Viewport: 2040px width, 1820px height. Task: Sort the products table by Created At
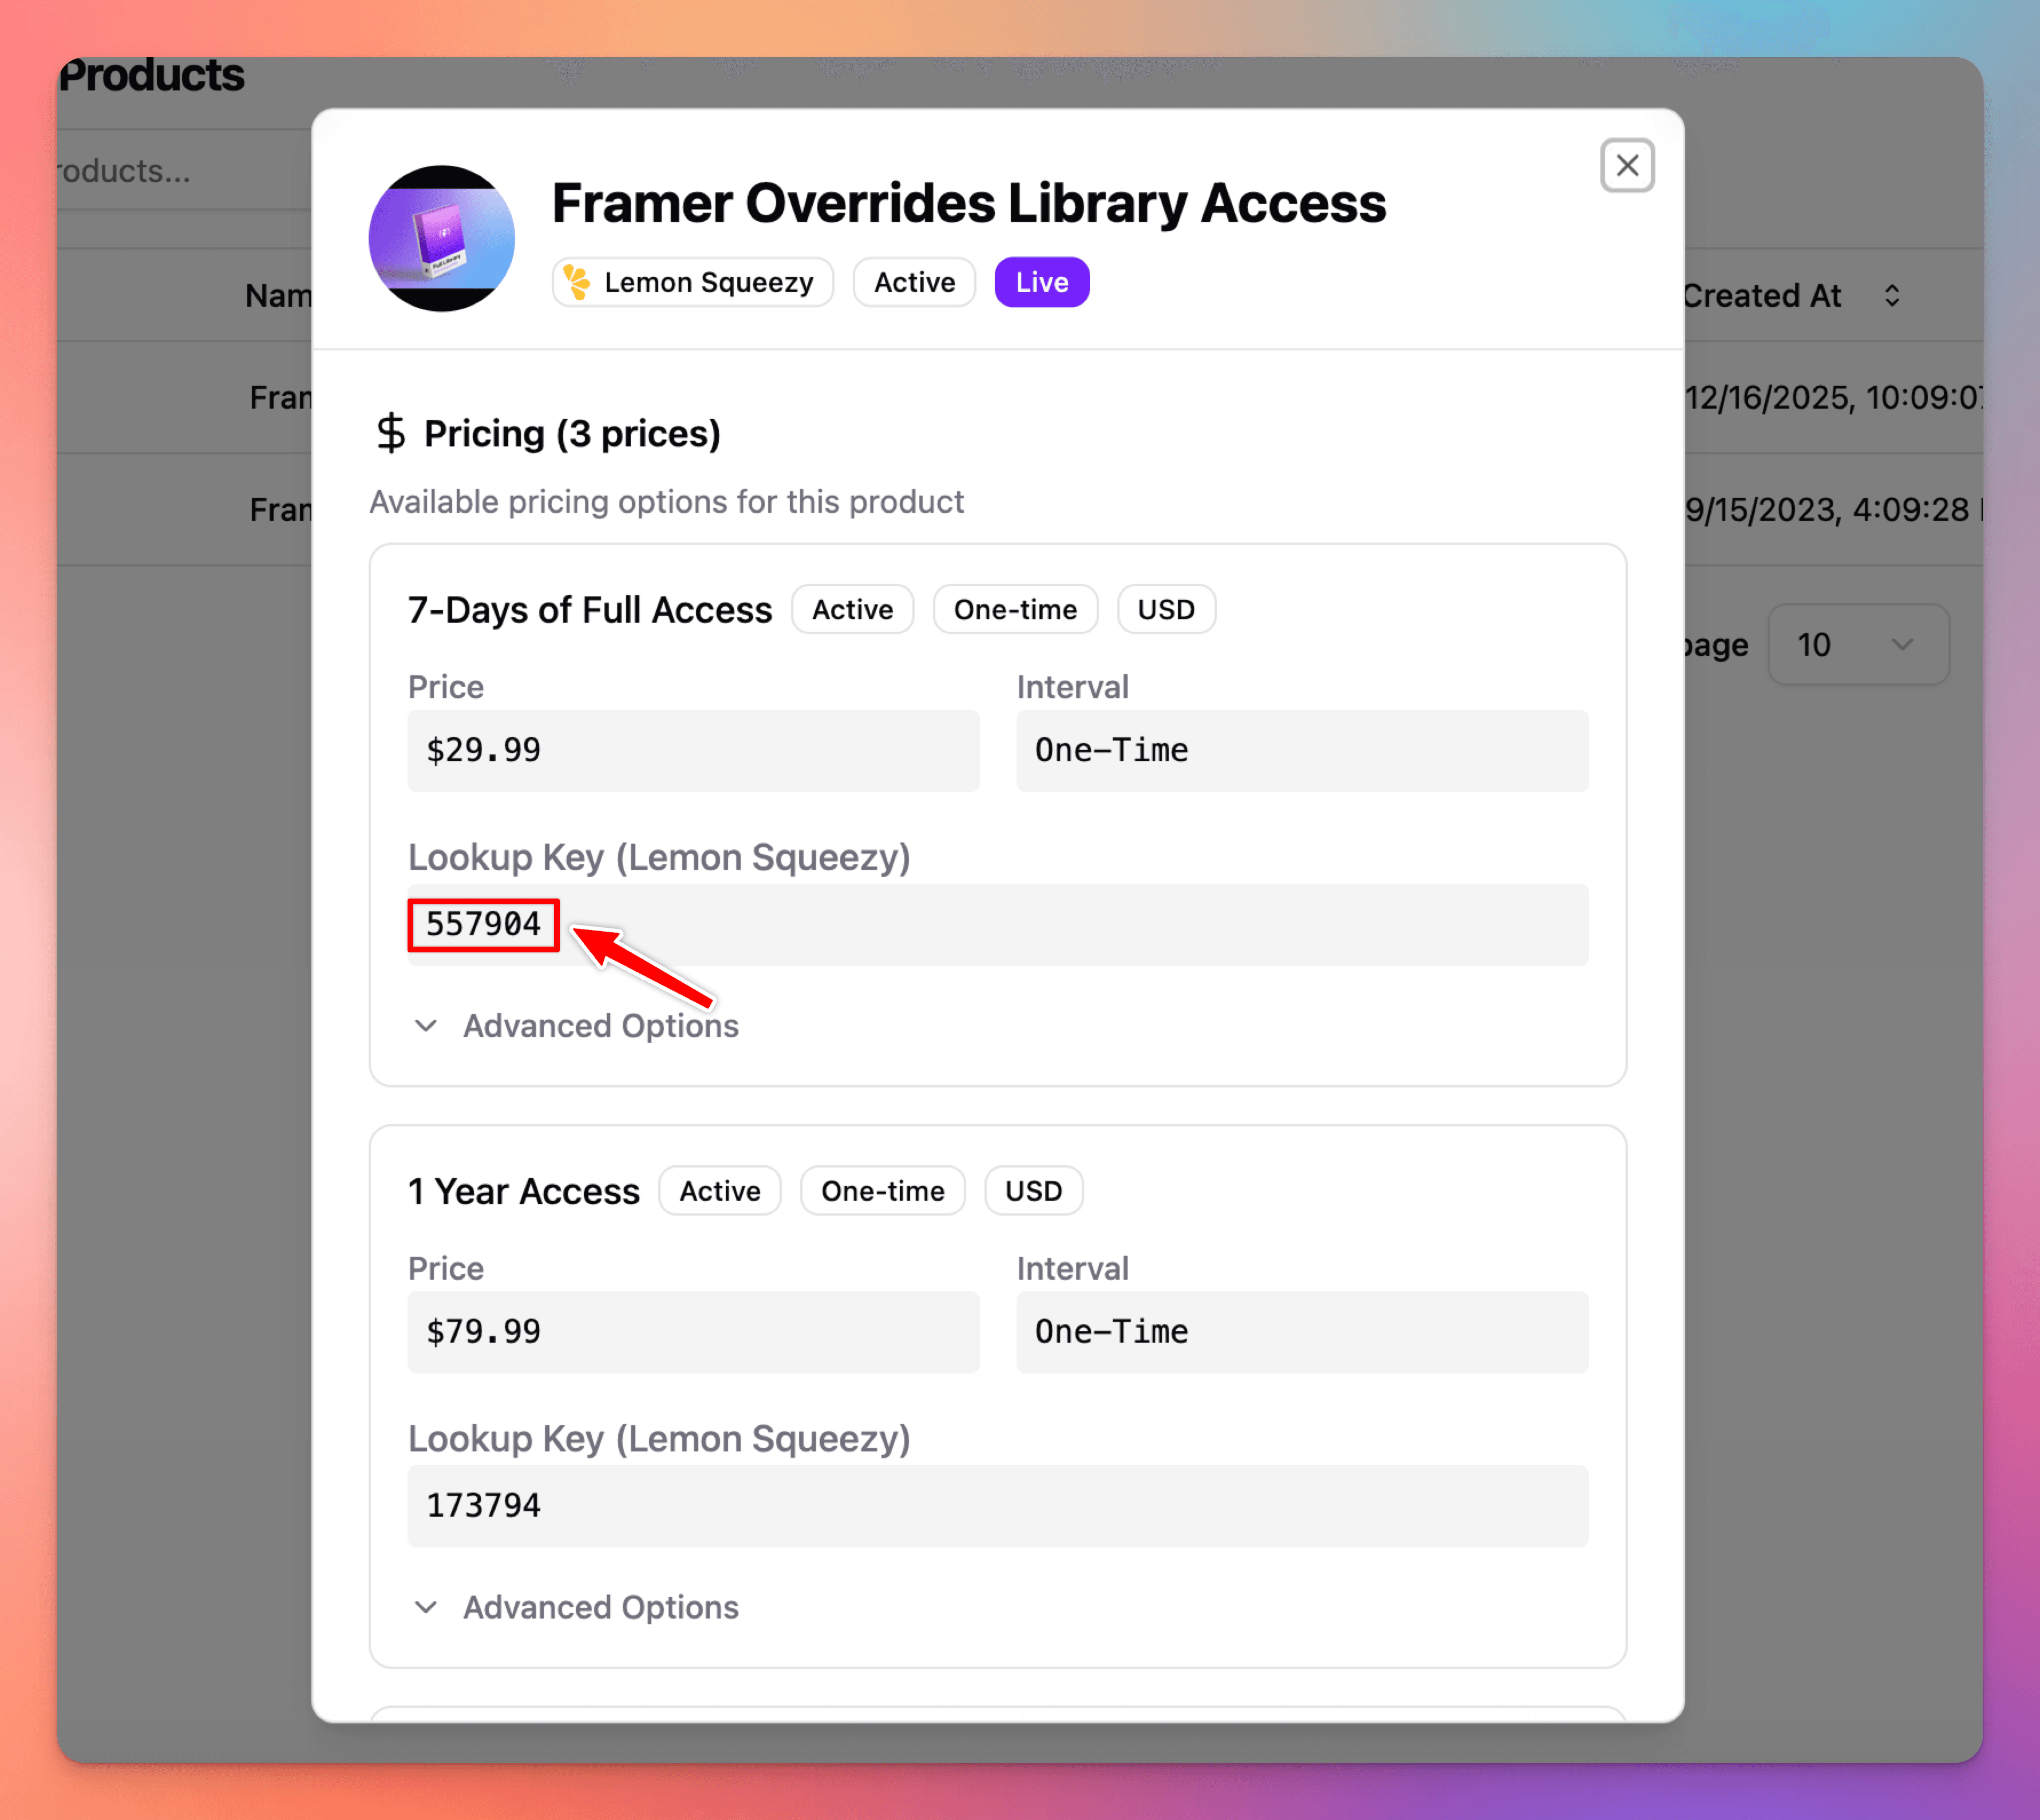pos(1791,296)
